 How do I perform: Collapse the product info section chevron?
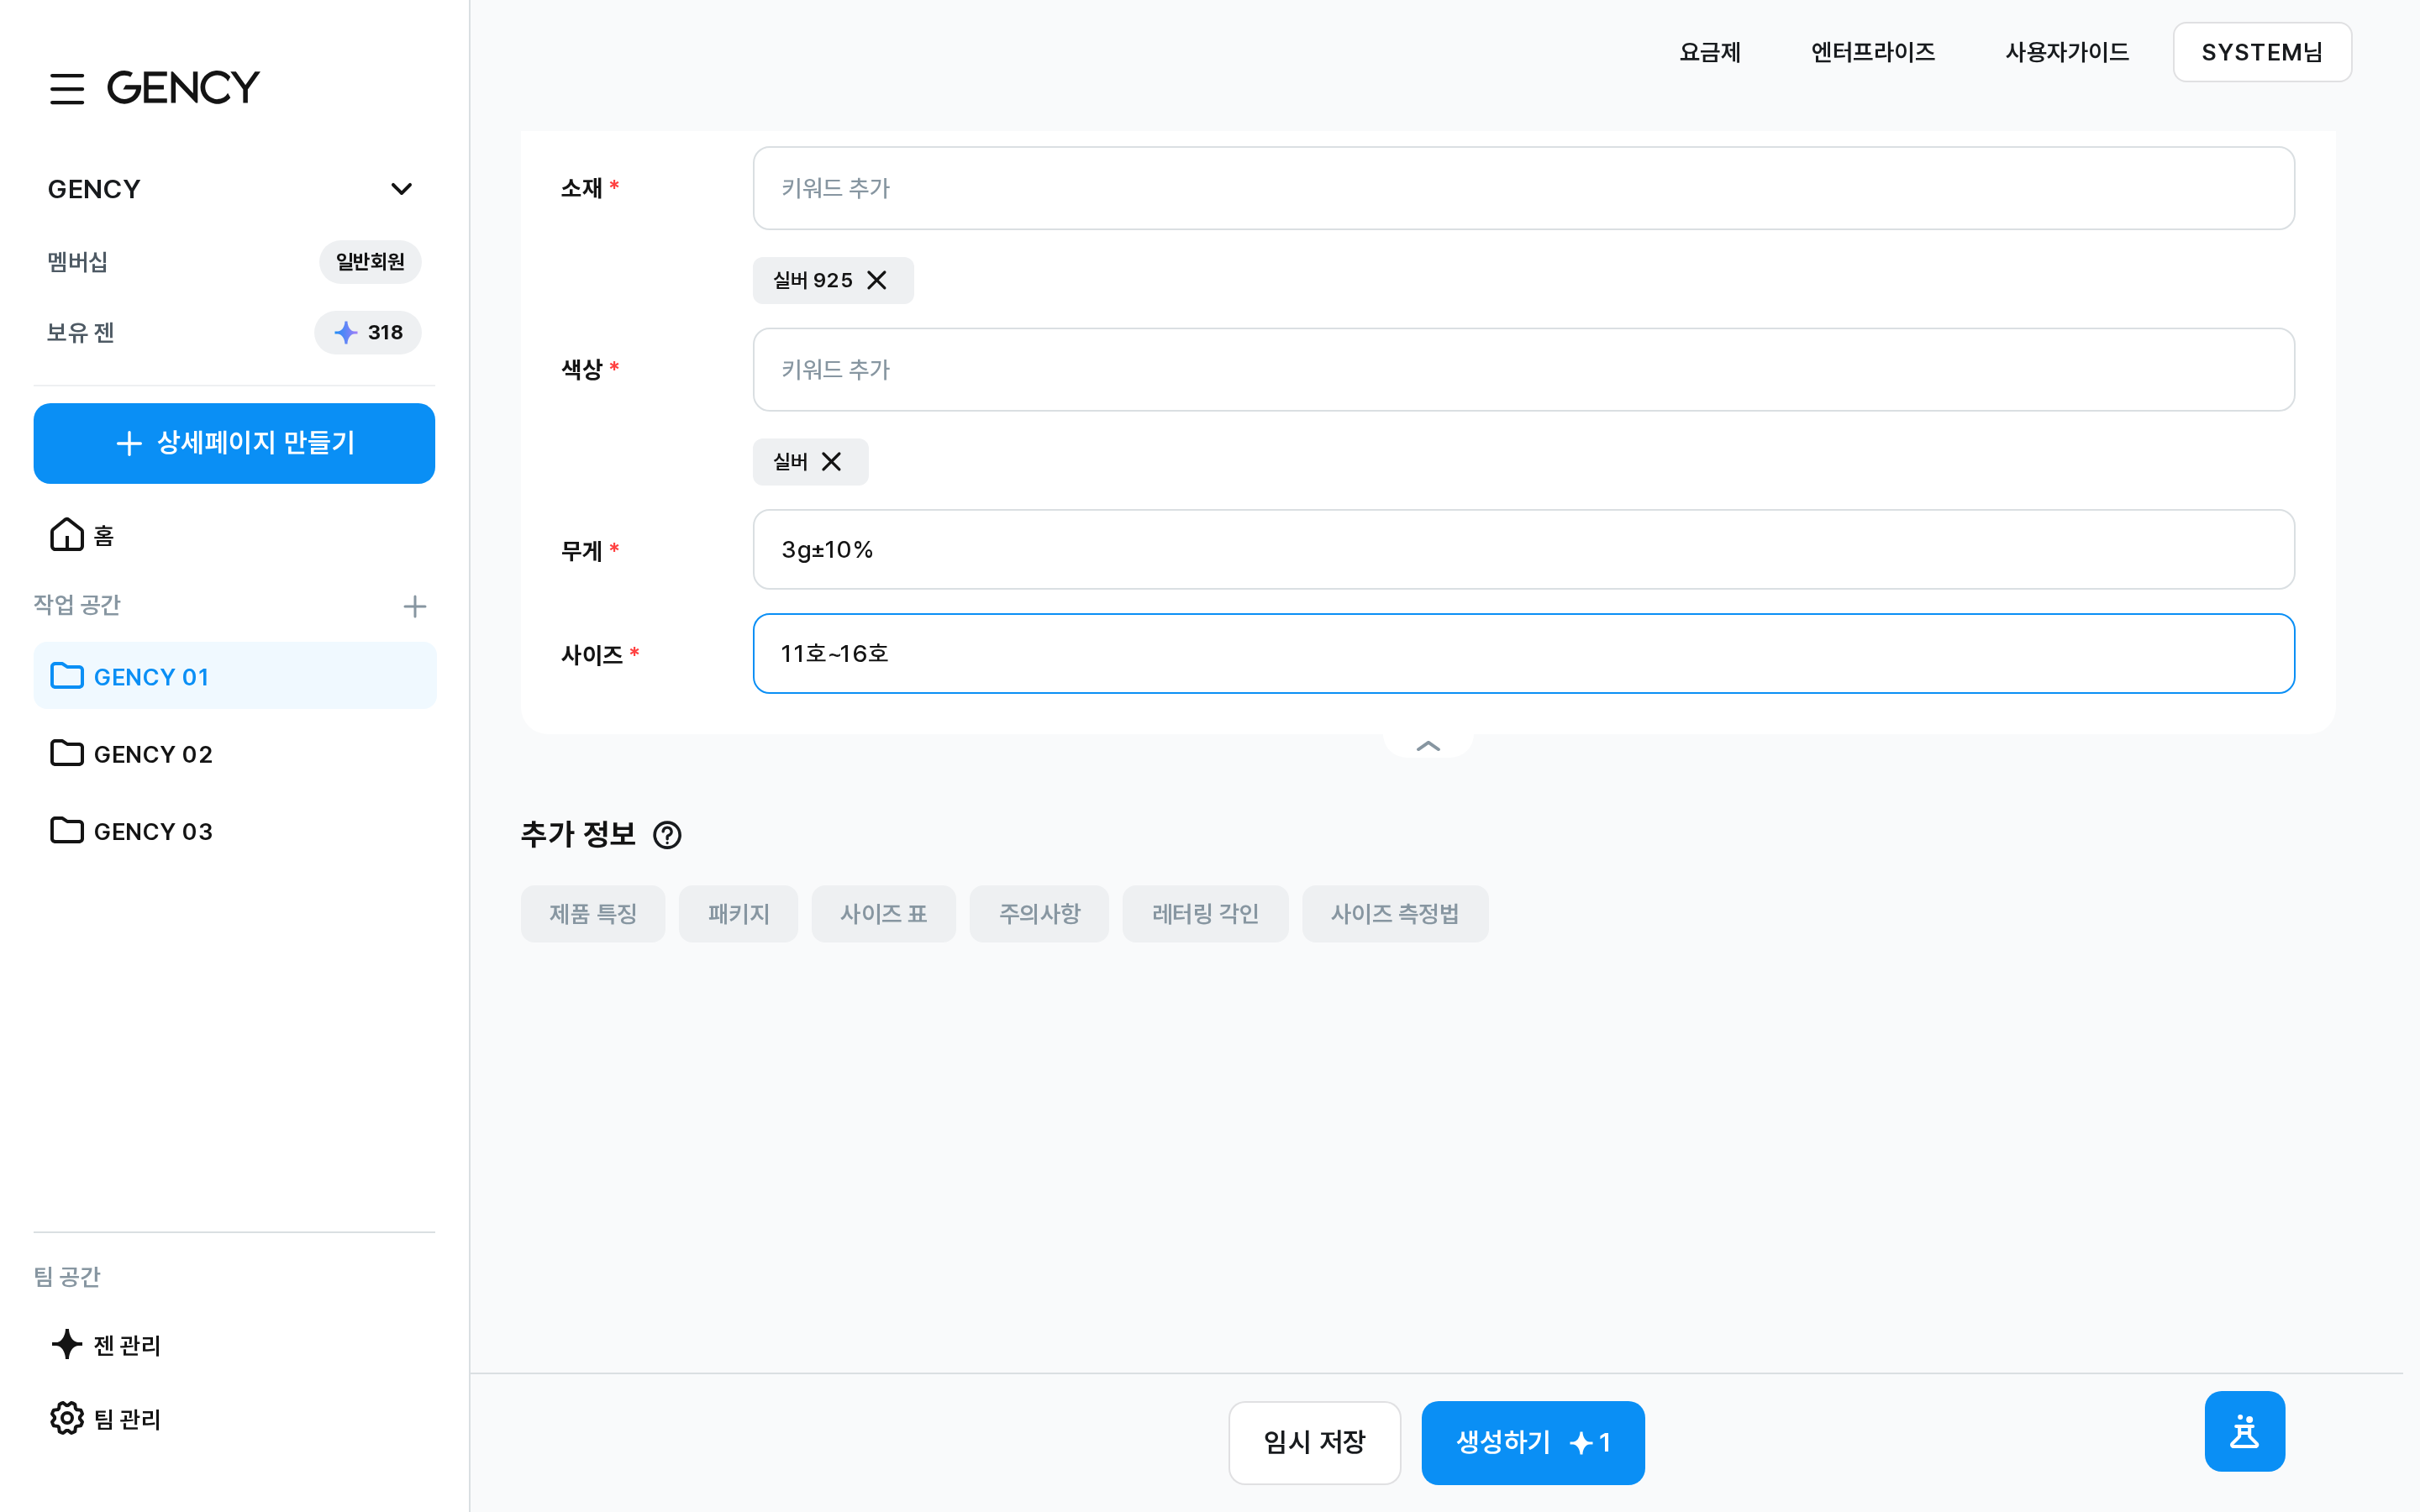(x=1428, y=746)
